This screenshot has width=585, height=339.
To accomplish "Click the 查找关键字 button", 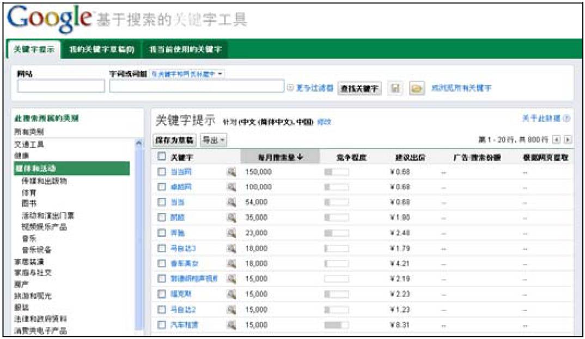I will (359, 88).
